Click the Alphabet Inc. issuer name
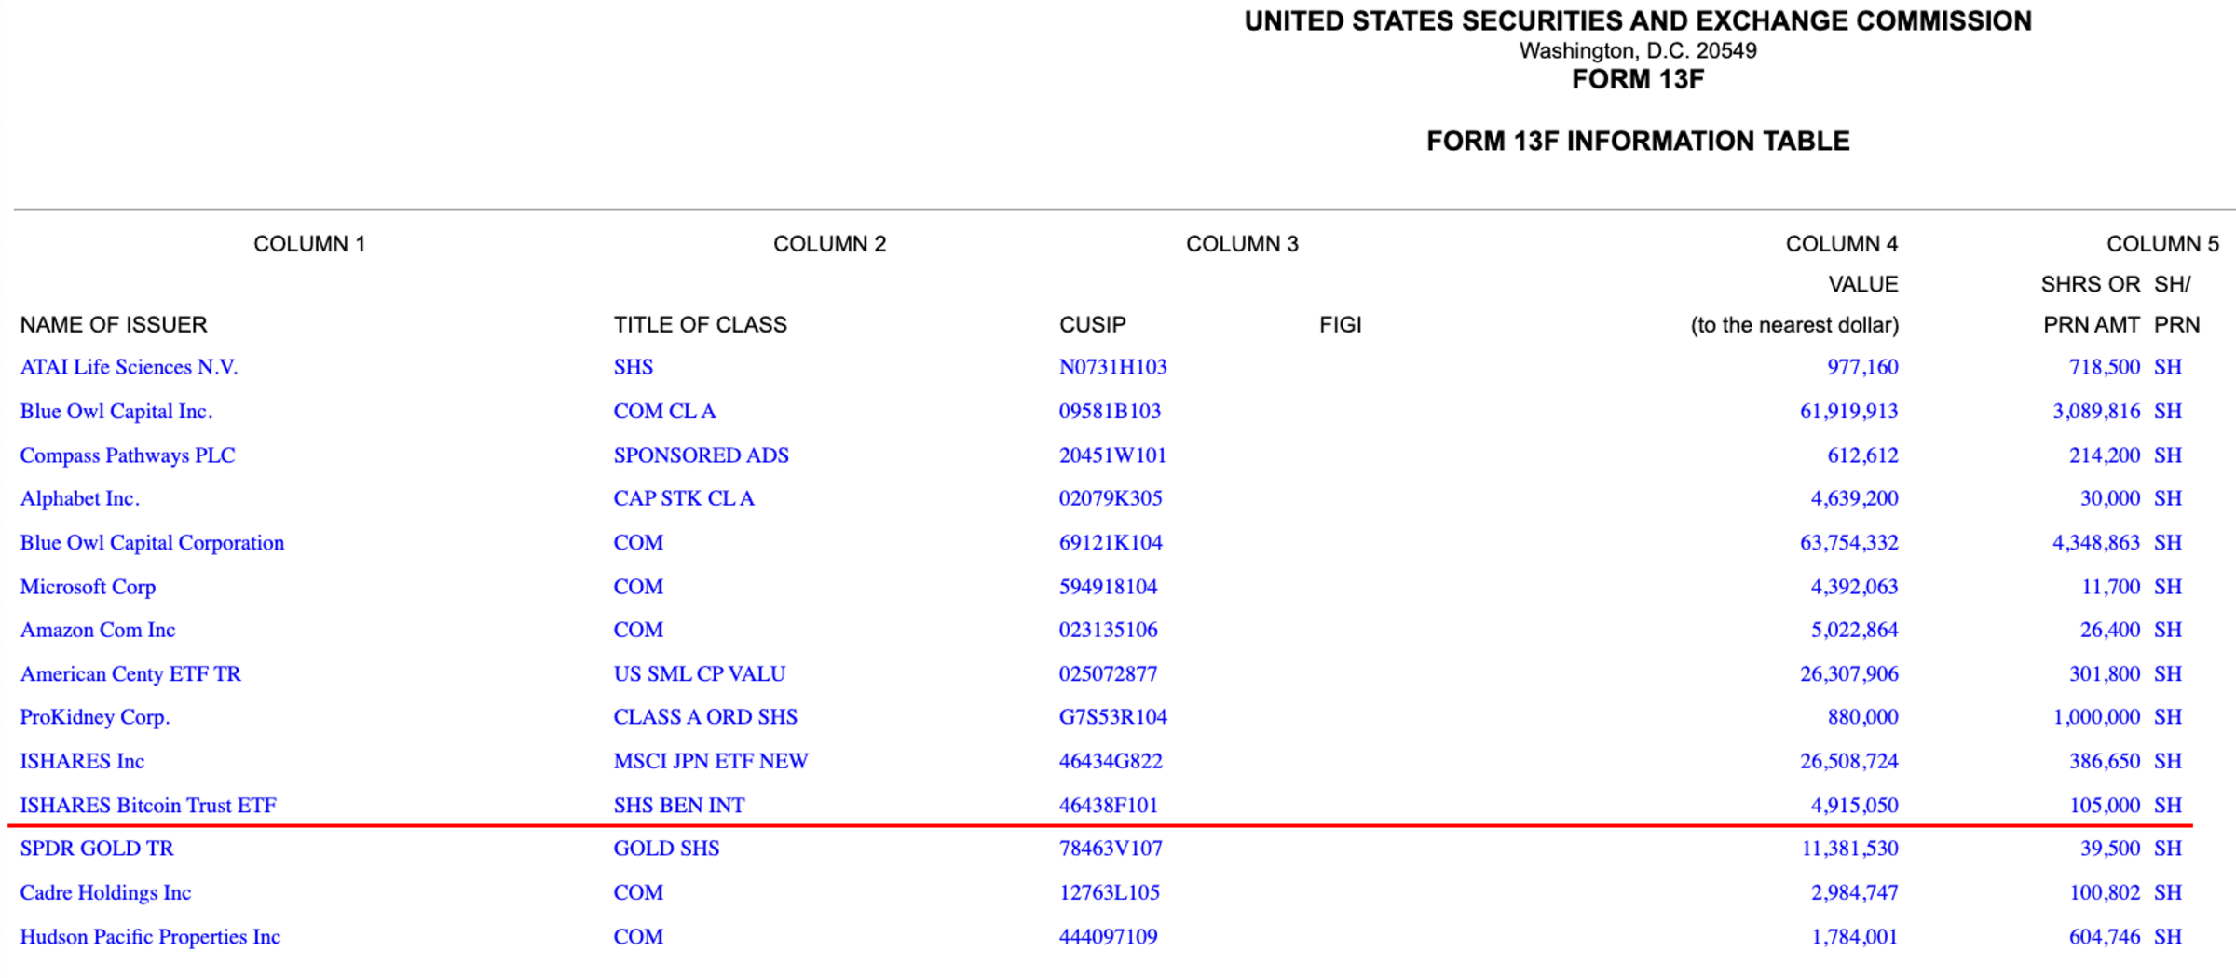2236x978 pixels. [x=80, y=498]
